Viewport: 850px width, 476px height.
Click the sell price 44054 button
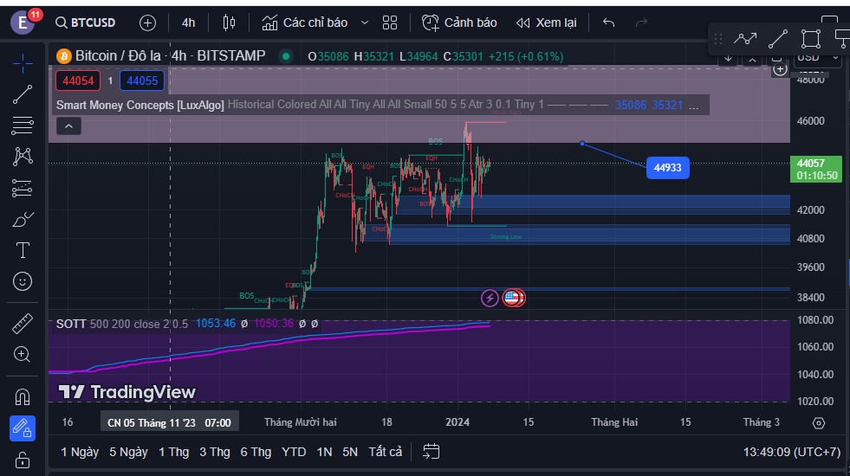click(x=78, y=80)
